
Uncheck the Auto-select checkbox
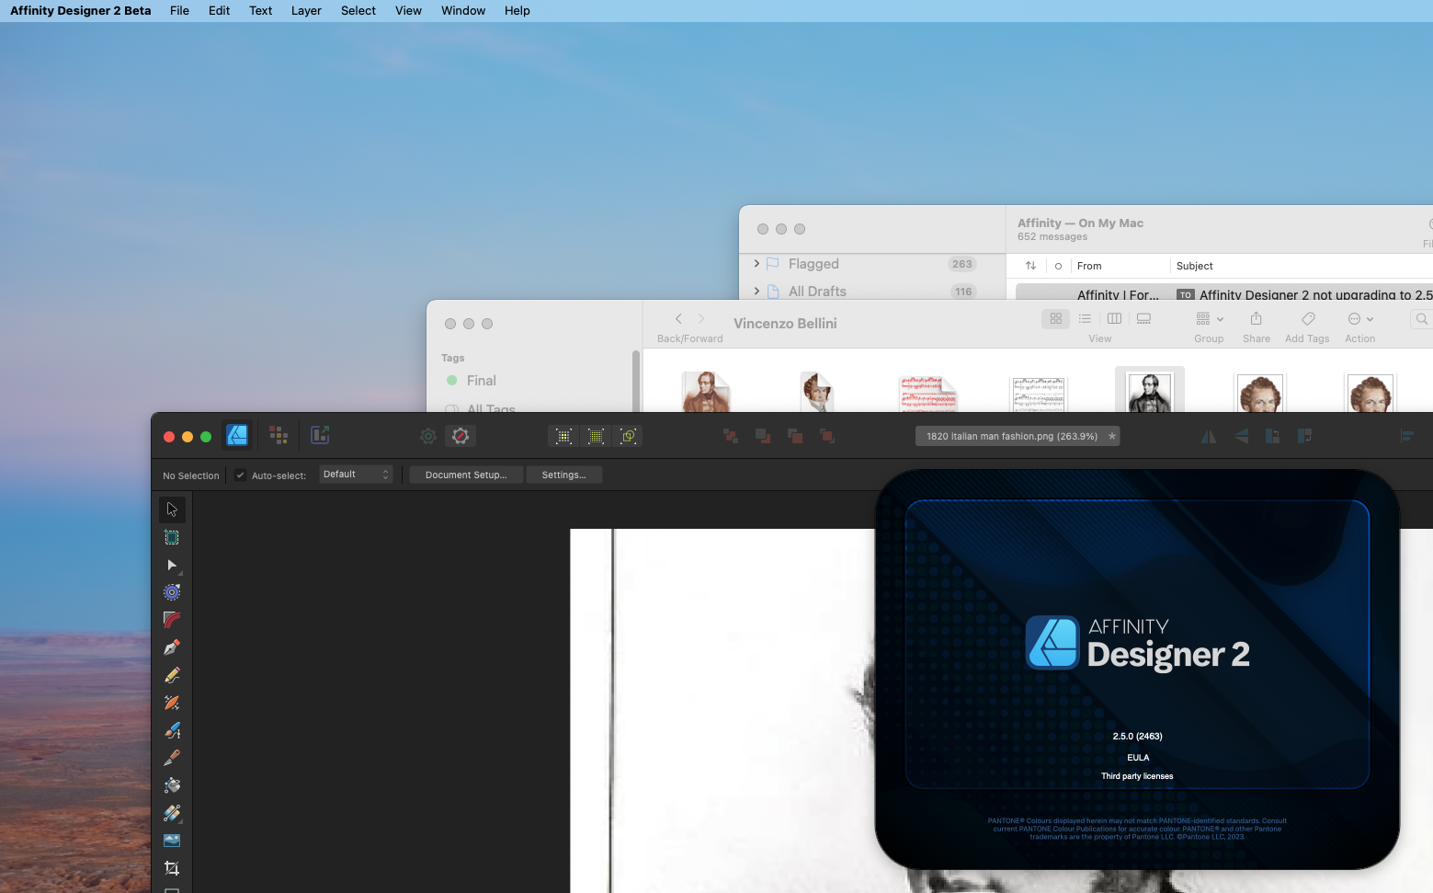point(240,475)
